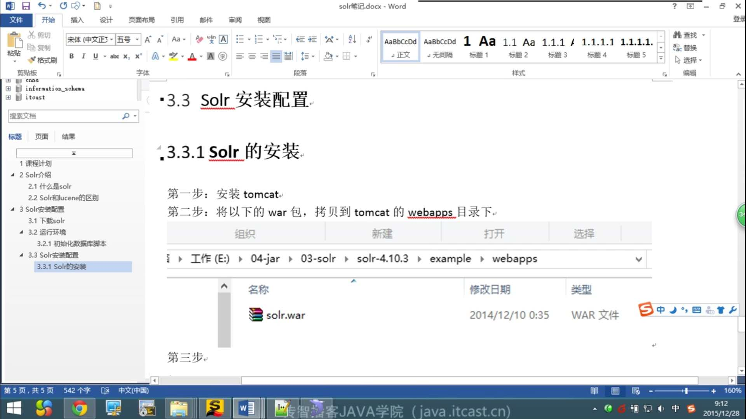
Task: Copy the selected text
Action: coord(39,48)
